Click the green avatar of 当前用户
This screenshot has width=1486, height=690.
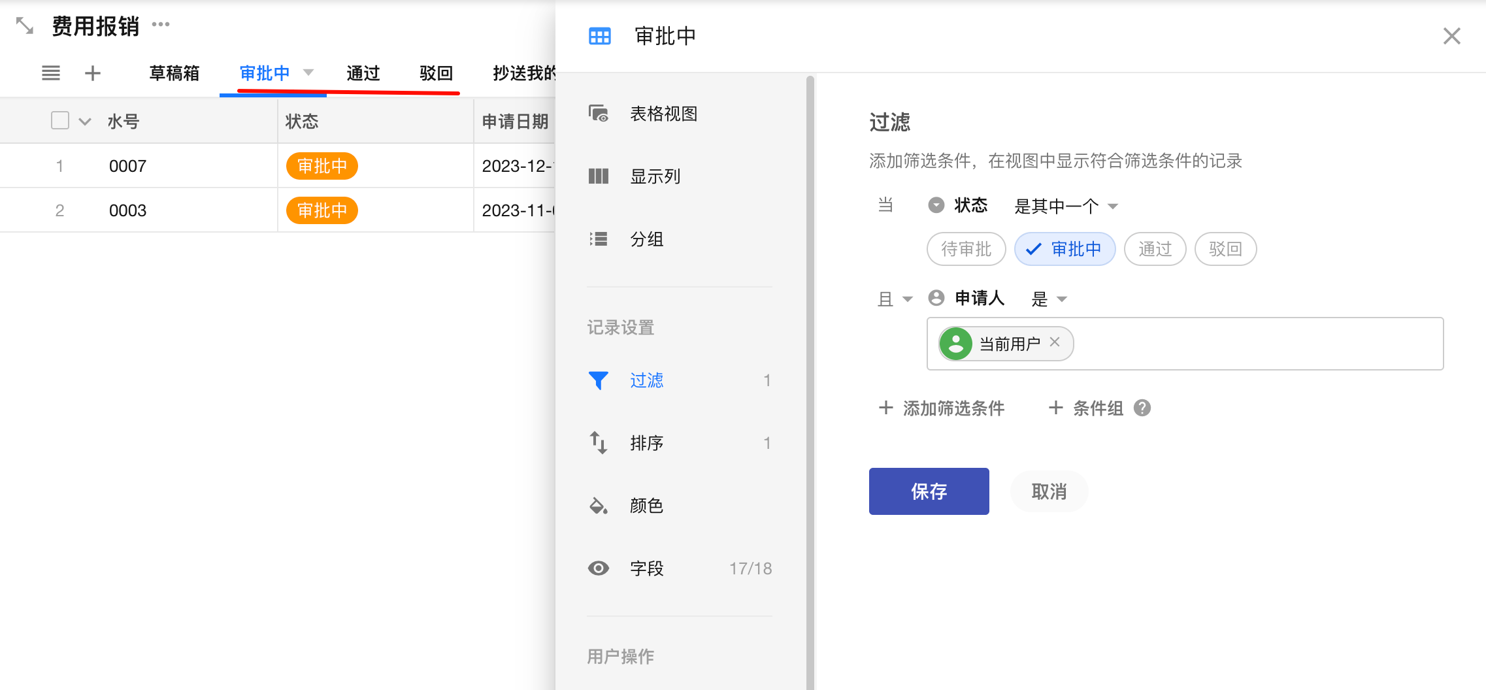click(x=956, y=344)
